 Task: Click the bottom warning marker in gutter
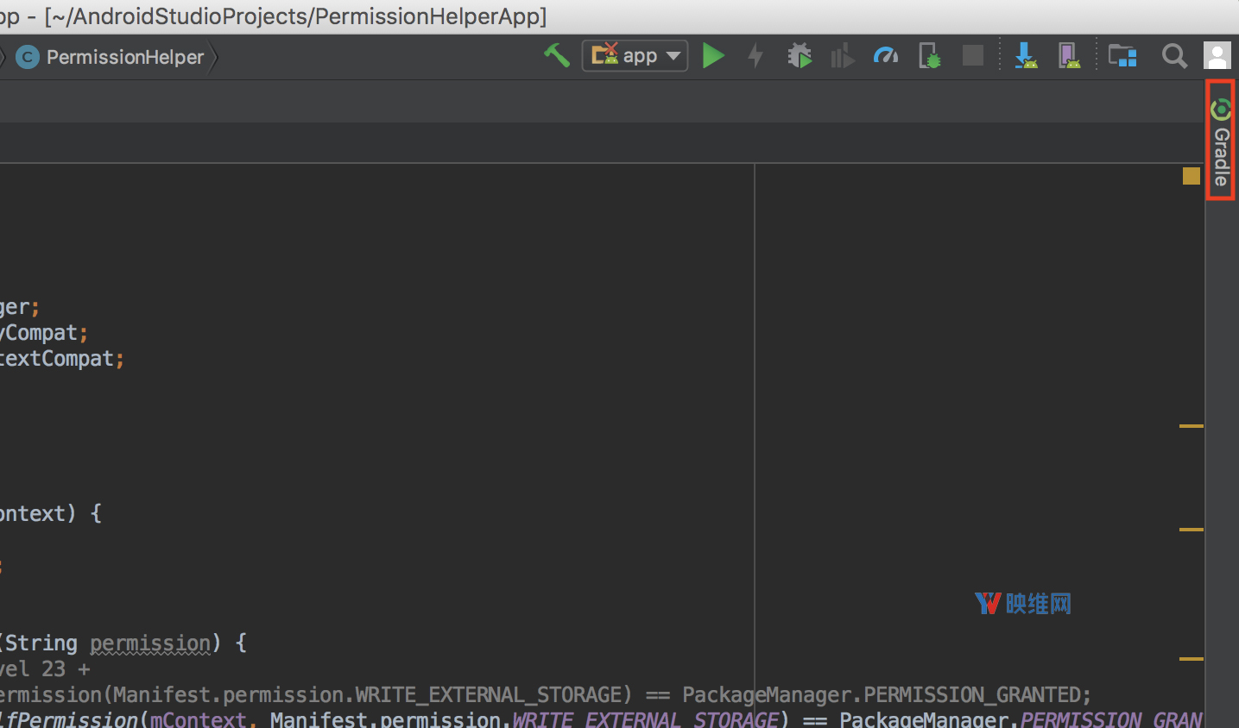pyautogui.click(x=1192, y=659)
